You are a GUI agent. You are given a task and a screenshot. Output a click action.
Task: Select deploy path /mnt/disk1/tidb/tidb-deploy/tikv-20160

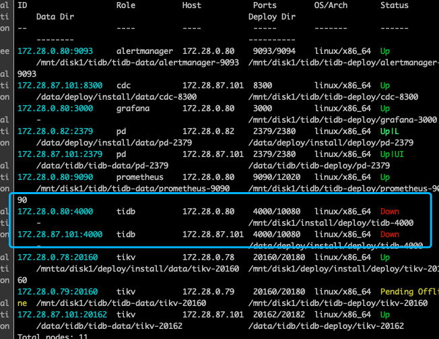[338, 303]
